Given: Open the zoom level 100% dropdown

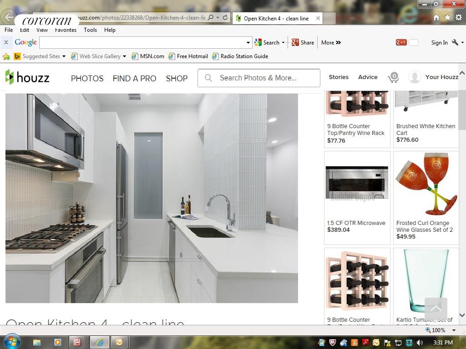Looking at the screenshot, I should click(454, 330).
